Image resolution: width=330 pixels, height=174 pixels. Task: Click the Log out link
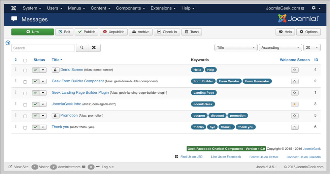coord(107,167)
